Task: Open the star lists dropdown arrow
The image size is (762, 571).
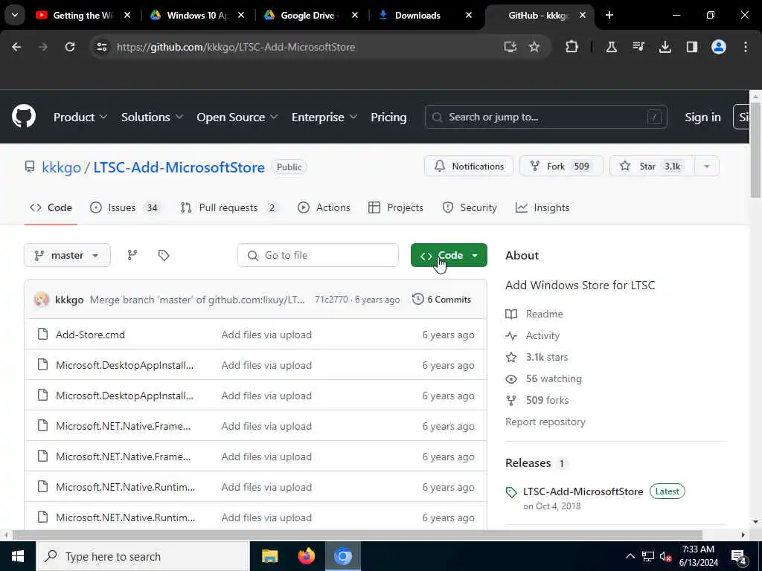Action: (x=707, y=167)
